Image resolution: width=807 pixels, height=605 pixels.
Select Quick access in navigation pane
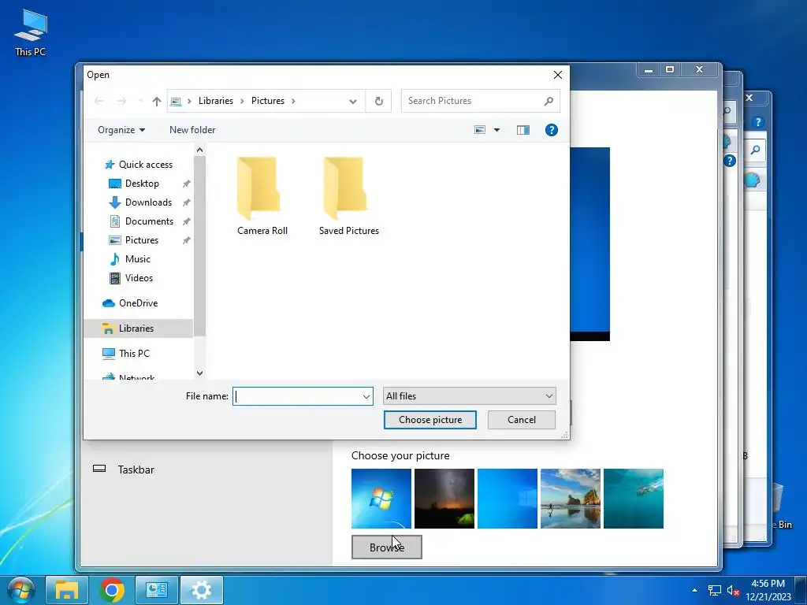tap(146, 165)
